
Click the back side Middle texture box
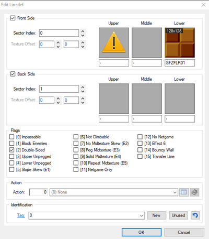[x=147, y=99]
